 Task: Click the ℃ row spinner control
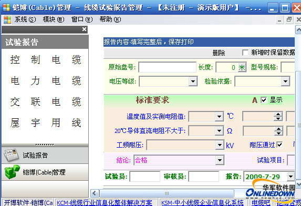[x=278, y=116]
